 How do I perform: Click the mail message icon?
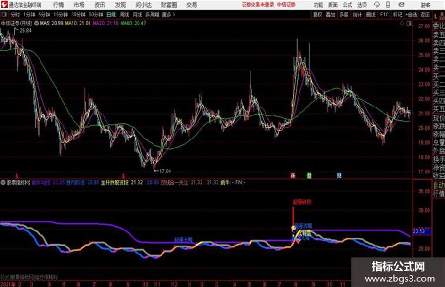(x=401, y=5)
